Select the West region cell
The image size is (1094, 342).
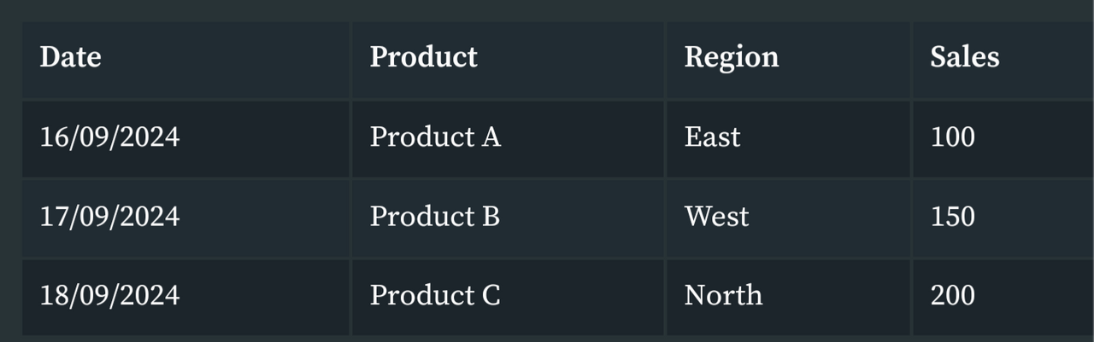[788, 218]
